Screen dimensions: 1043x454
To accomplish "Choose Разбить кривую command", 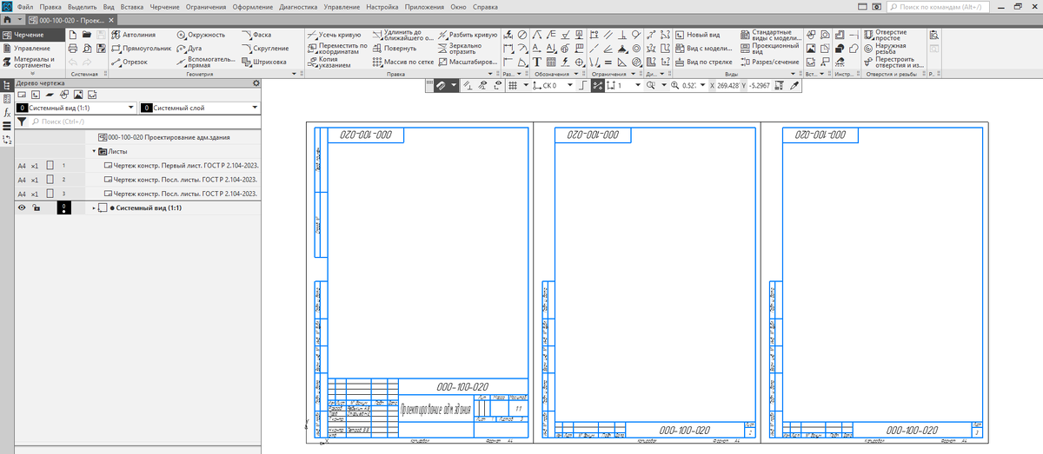I will [468, 35].
